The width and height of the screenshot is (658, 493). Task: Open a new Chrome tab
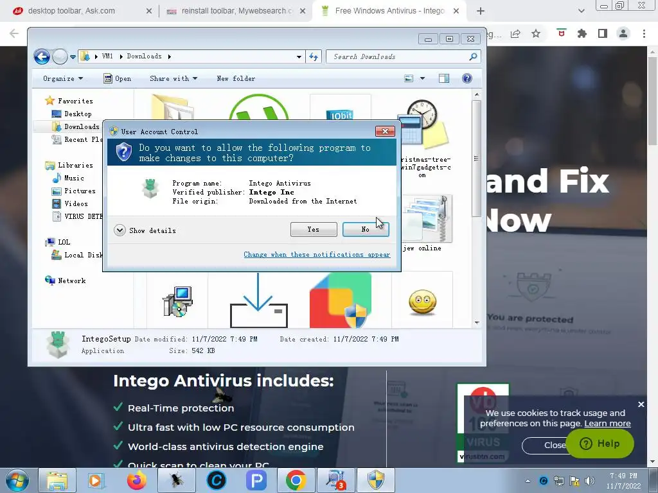coord(481,11)
